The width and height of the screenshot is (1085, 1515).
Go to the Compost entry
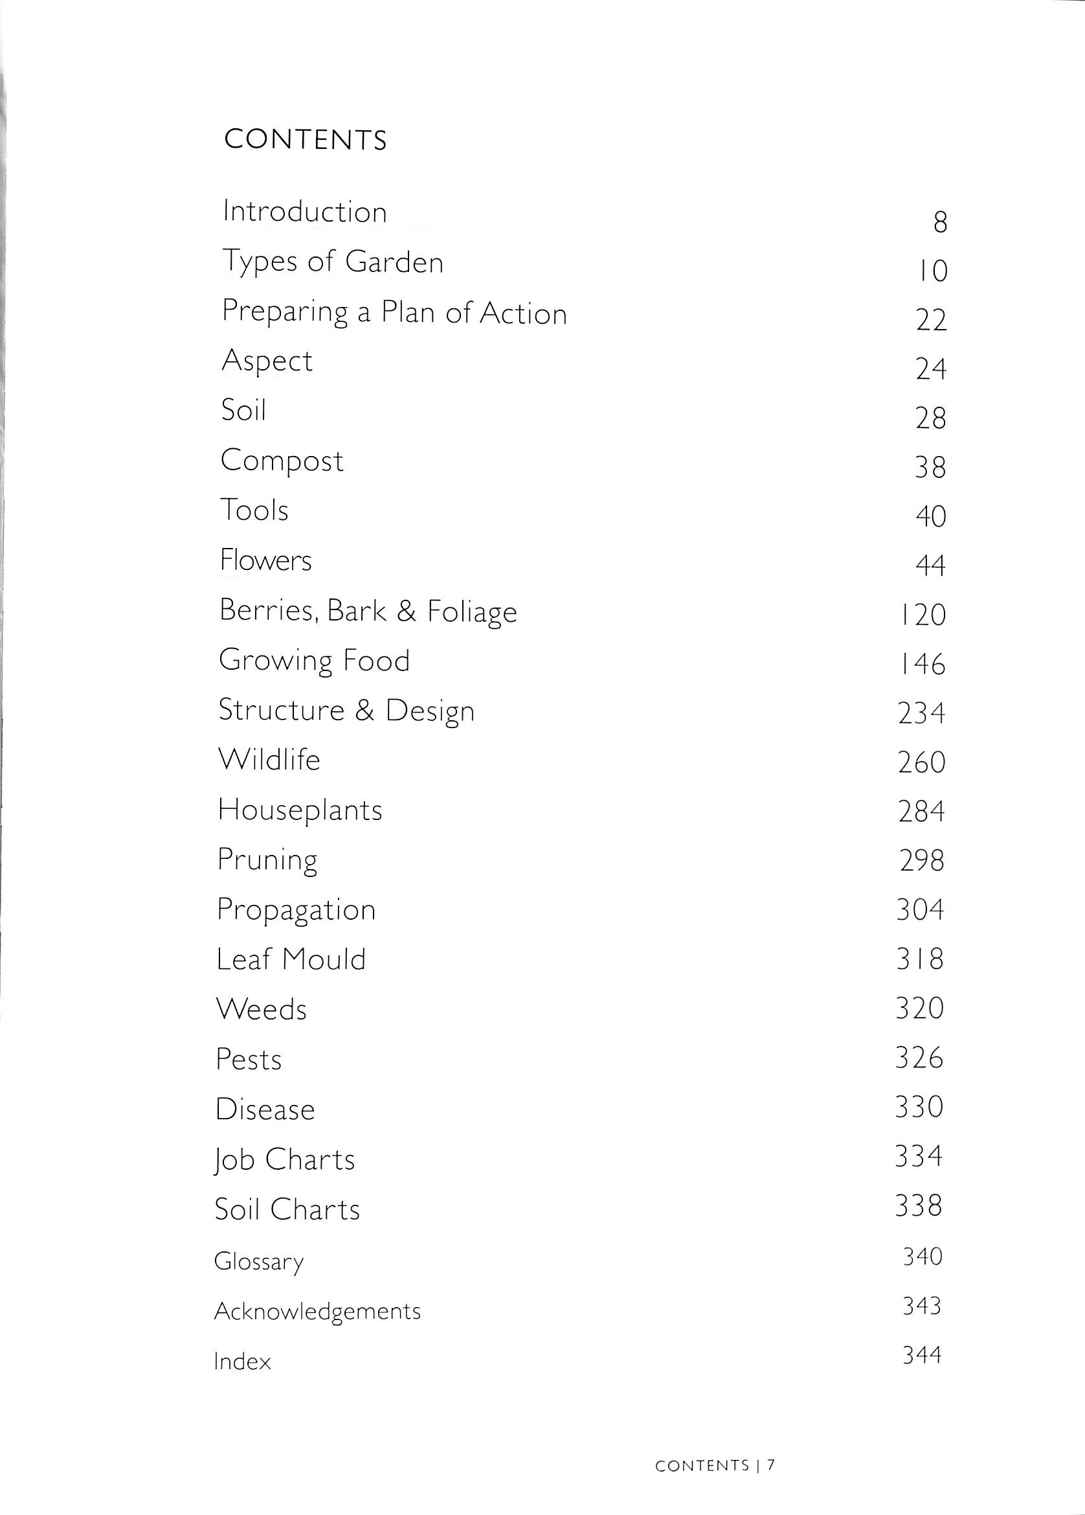click(282, 462)
